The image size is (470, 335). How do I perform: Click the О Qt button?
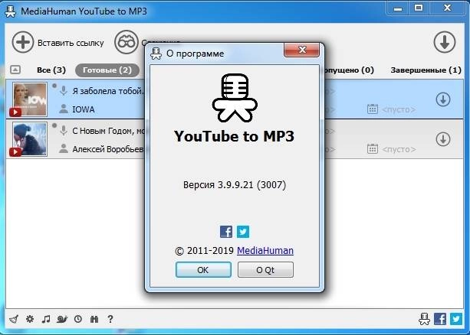[x=265, y=270]
